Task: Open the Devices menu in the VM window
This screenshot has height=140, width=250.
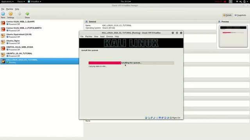Action: [109, 36]
